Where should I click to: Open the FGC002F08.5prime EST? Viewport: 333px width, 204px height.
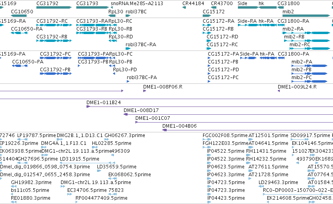pos(207,139)
